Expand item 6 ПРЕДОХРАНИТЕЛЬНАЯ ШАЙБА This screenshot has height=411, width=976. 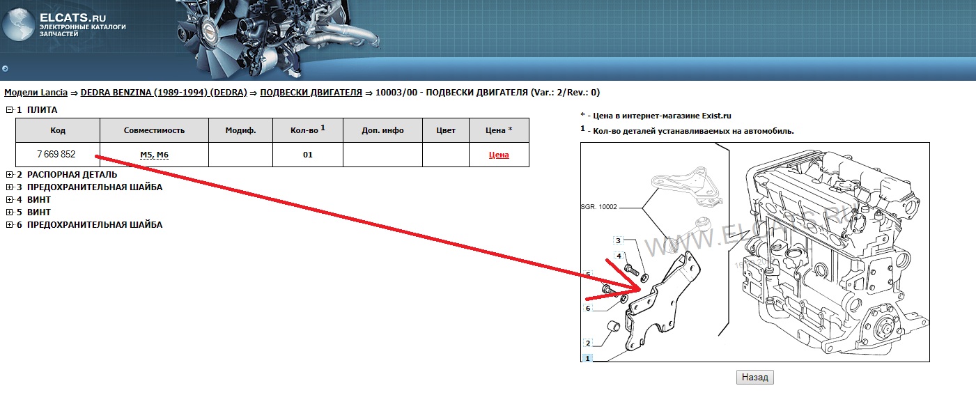10,225
